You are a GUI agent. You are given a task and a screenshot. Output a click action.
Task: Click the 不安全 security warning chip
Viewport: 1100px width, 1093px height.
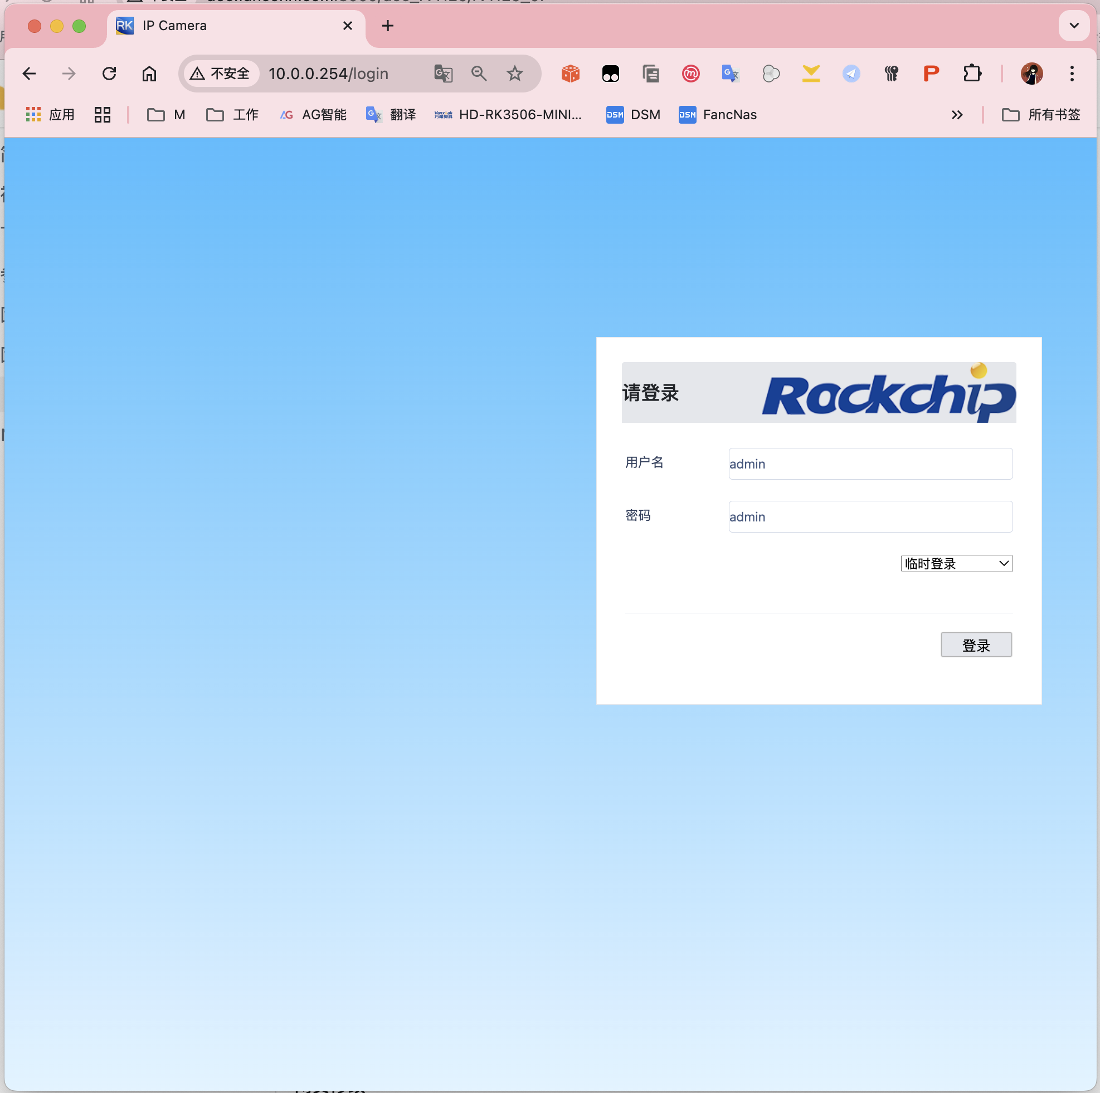click(x=220, y=74)
